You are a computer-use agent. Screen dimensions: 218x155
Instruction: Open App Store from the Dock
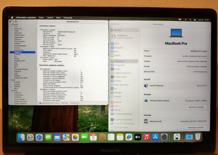tap(155, 137)
